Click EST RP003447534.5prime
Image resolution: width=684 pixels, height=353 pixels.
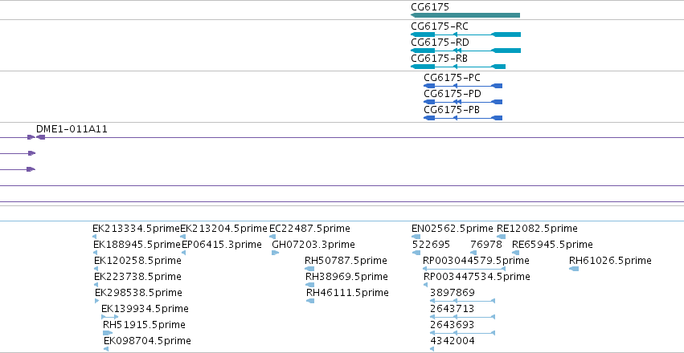477,277
